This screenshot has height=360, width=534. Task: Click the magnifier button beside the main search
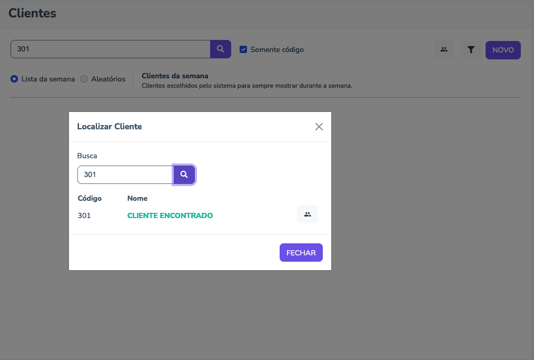221,49
